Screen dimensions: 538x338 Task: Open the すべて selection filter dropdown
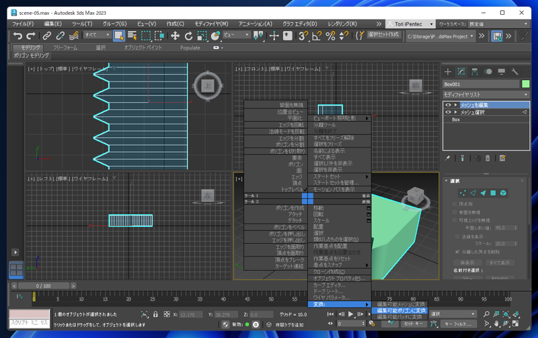pyautogui.click(x=97, y=35)
